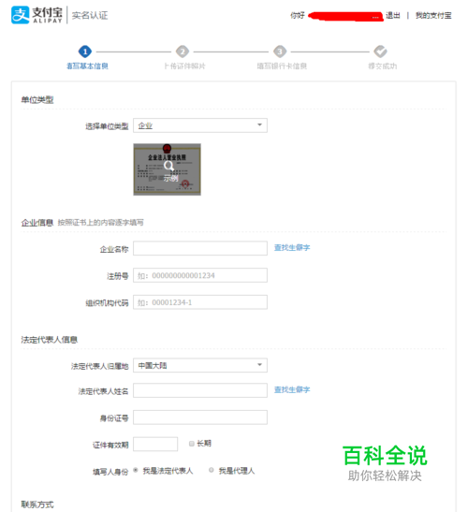Click the 组织机构代码 input field
The width and height of the screenshot is (468, 512).
tap(200, 302)
